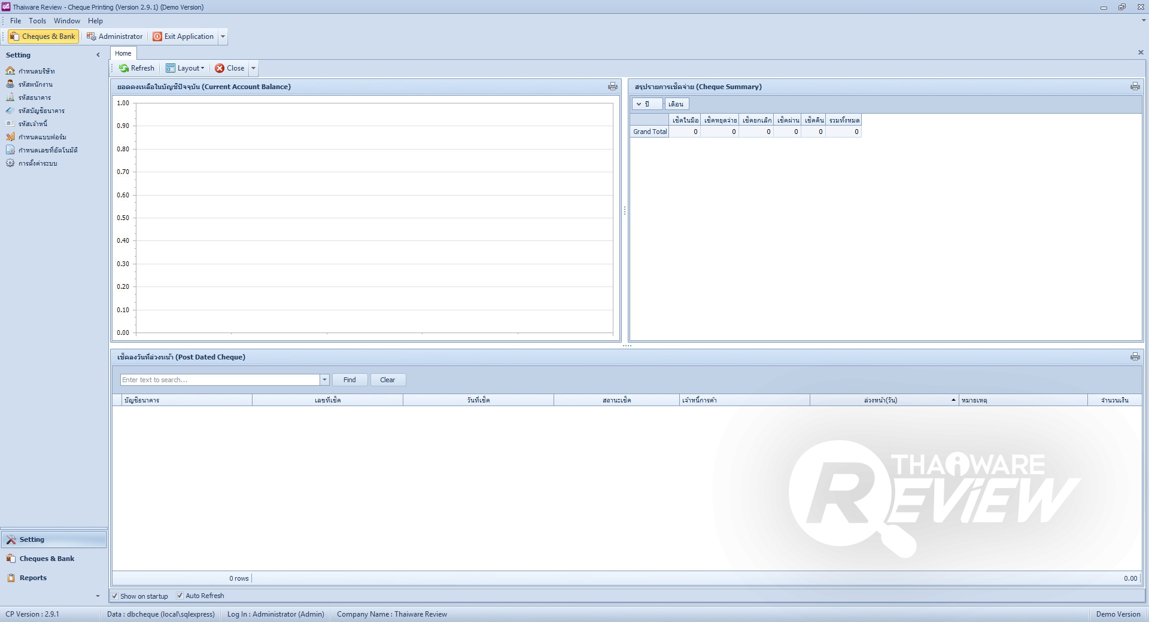
Task: Open the ribbon options arrow below window controls
Action: tap(1144, 20)
